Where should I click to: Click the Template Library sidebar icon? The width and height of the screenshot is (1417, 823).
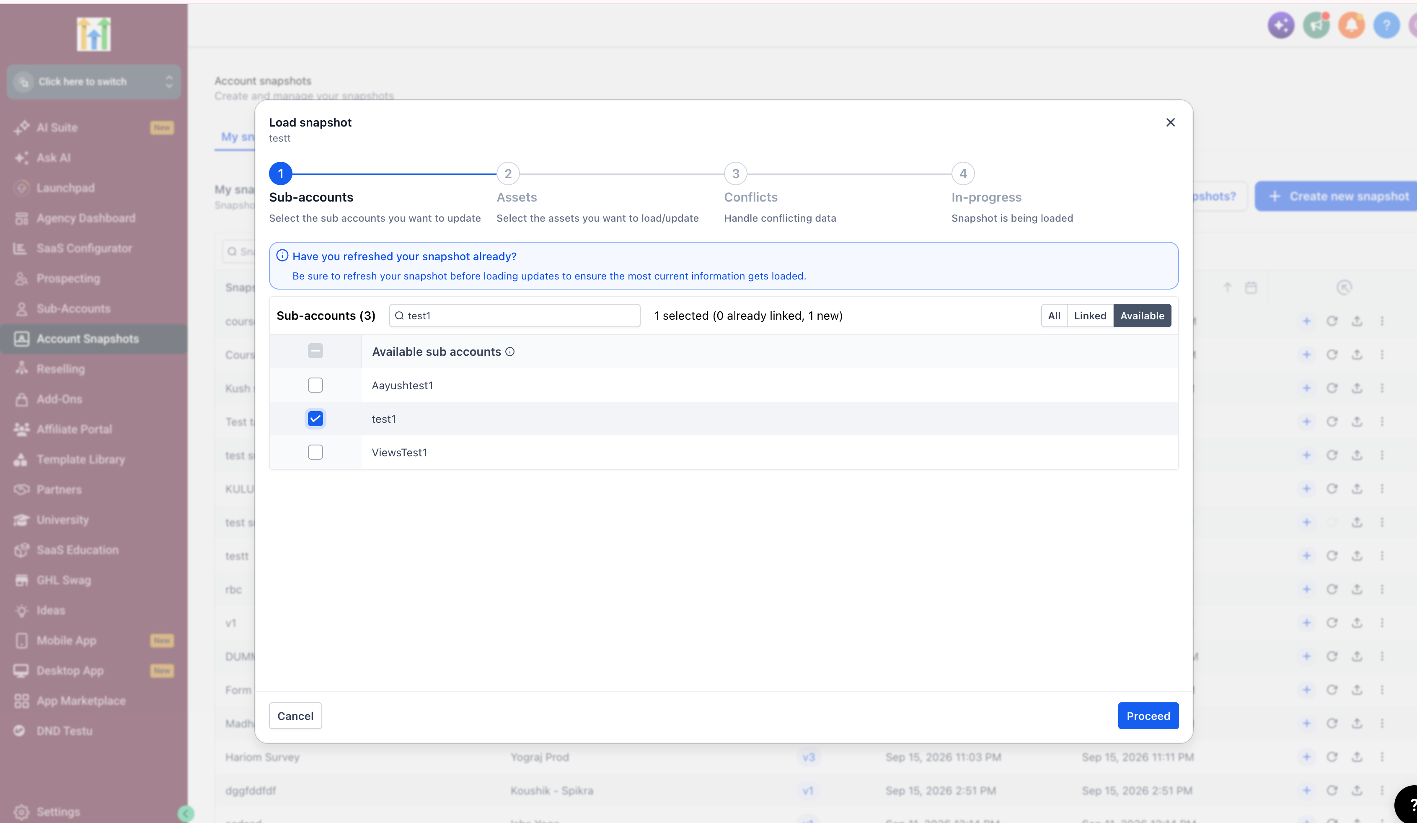click(21, 460)
